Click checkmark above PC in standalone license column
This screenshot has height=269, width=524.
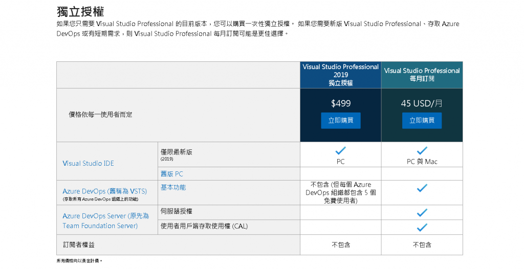tap(340, 151)
